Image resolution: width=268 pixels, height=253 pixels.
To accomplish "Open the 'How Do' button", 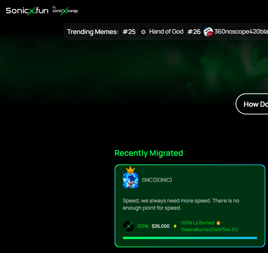I will (252, 104).
